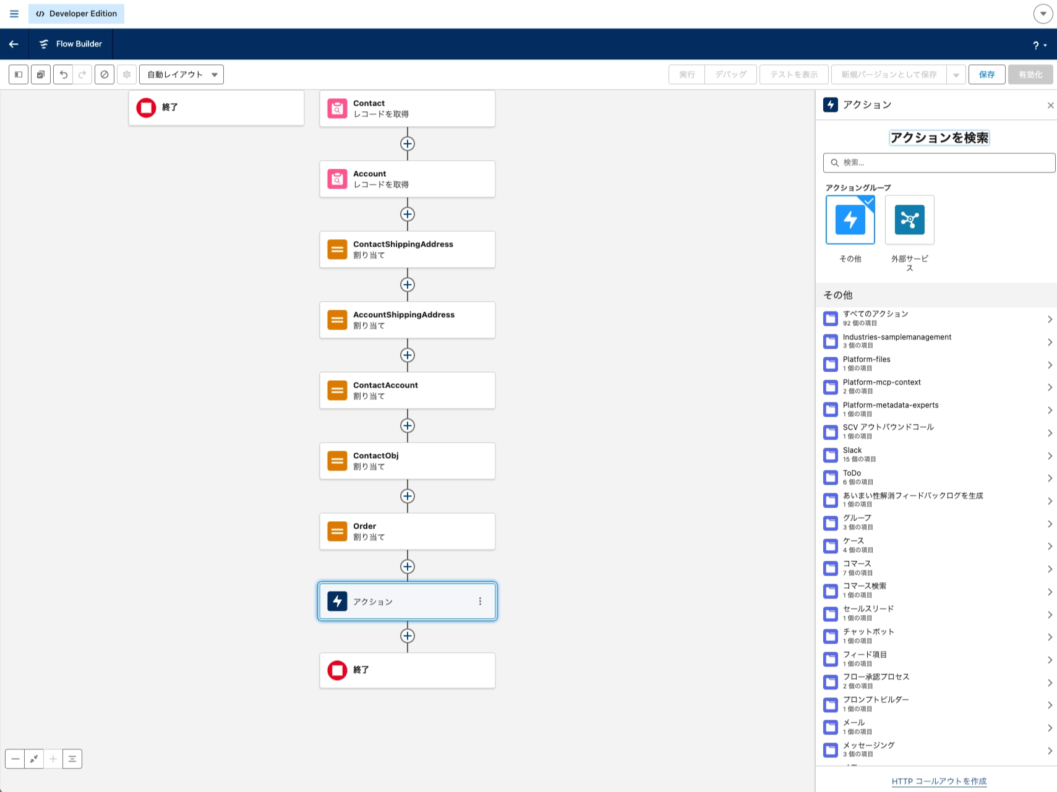Open flow settings gear icon
Image resolution: width=1057 pixels, height=792 pixels.
click(127, 75)
